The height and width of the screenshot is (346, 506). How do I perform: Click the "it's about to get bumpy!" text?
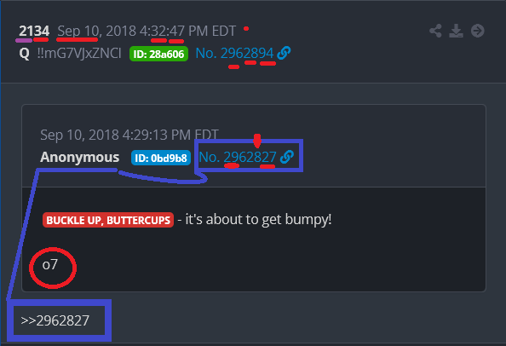click(x=258, y=220)
